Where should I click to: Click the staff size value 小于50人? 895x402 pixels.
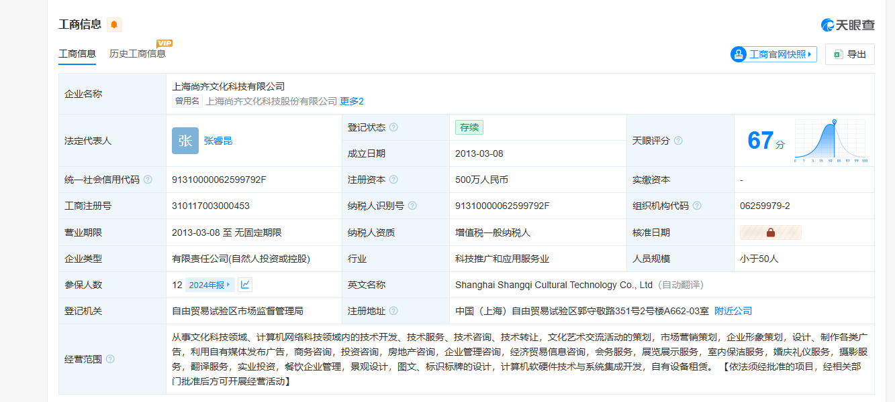pos(759,259)
